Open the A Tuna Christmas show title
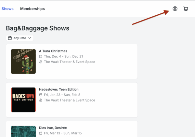 point(53,51)
